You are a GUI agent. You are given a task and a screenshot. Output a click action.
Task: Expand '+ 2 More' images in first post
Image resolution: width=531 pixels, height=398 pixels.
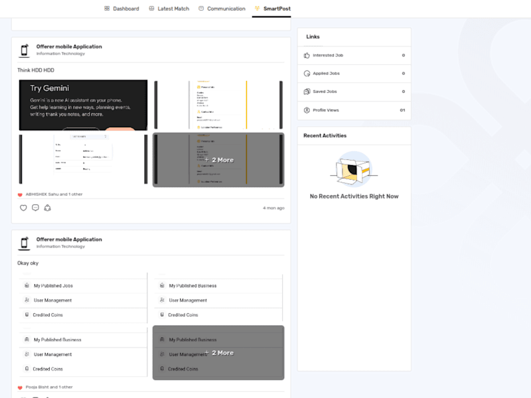[218, 160]
